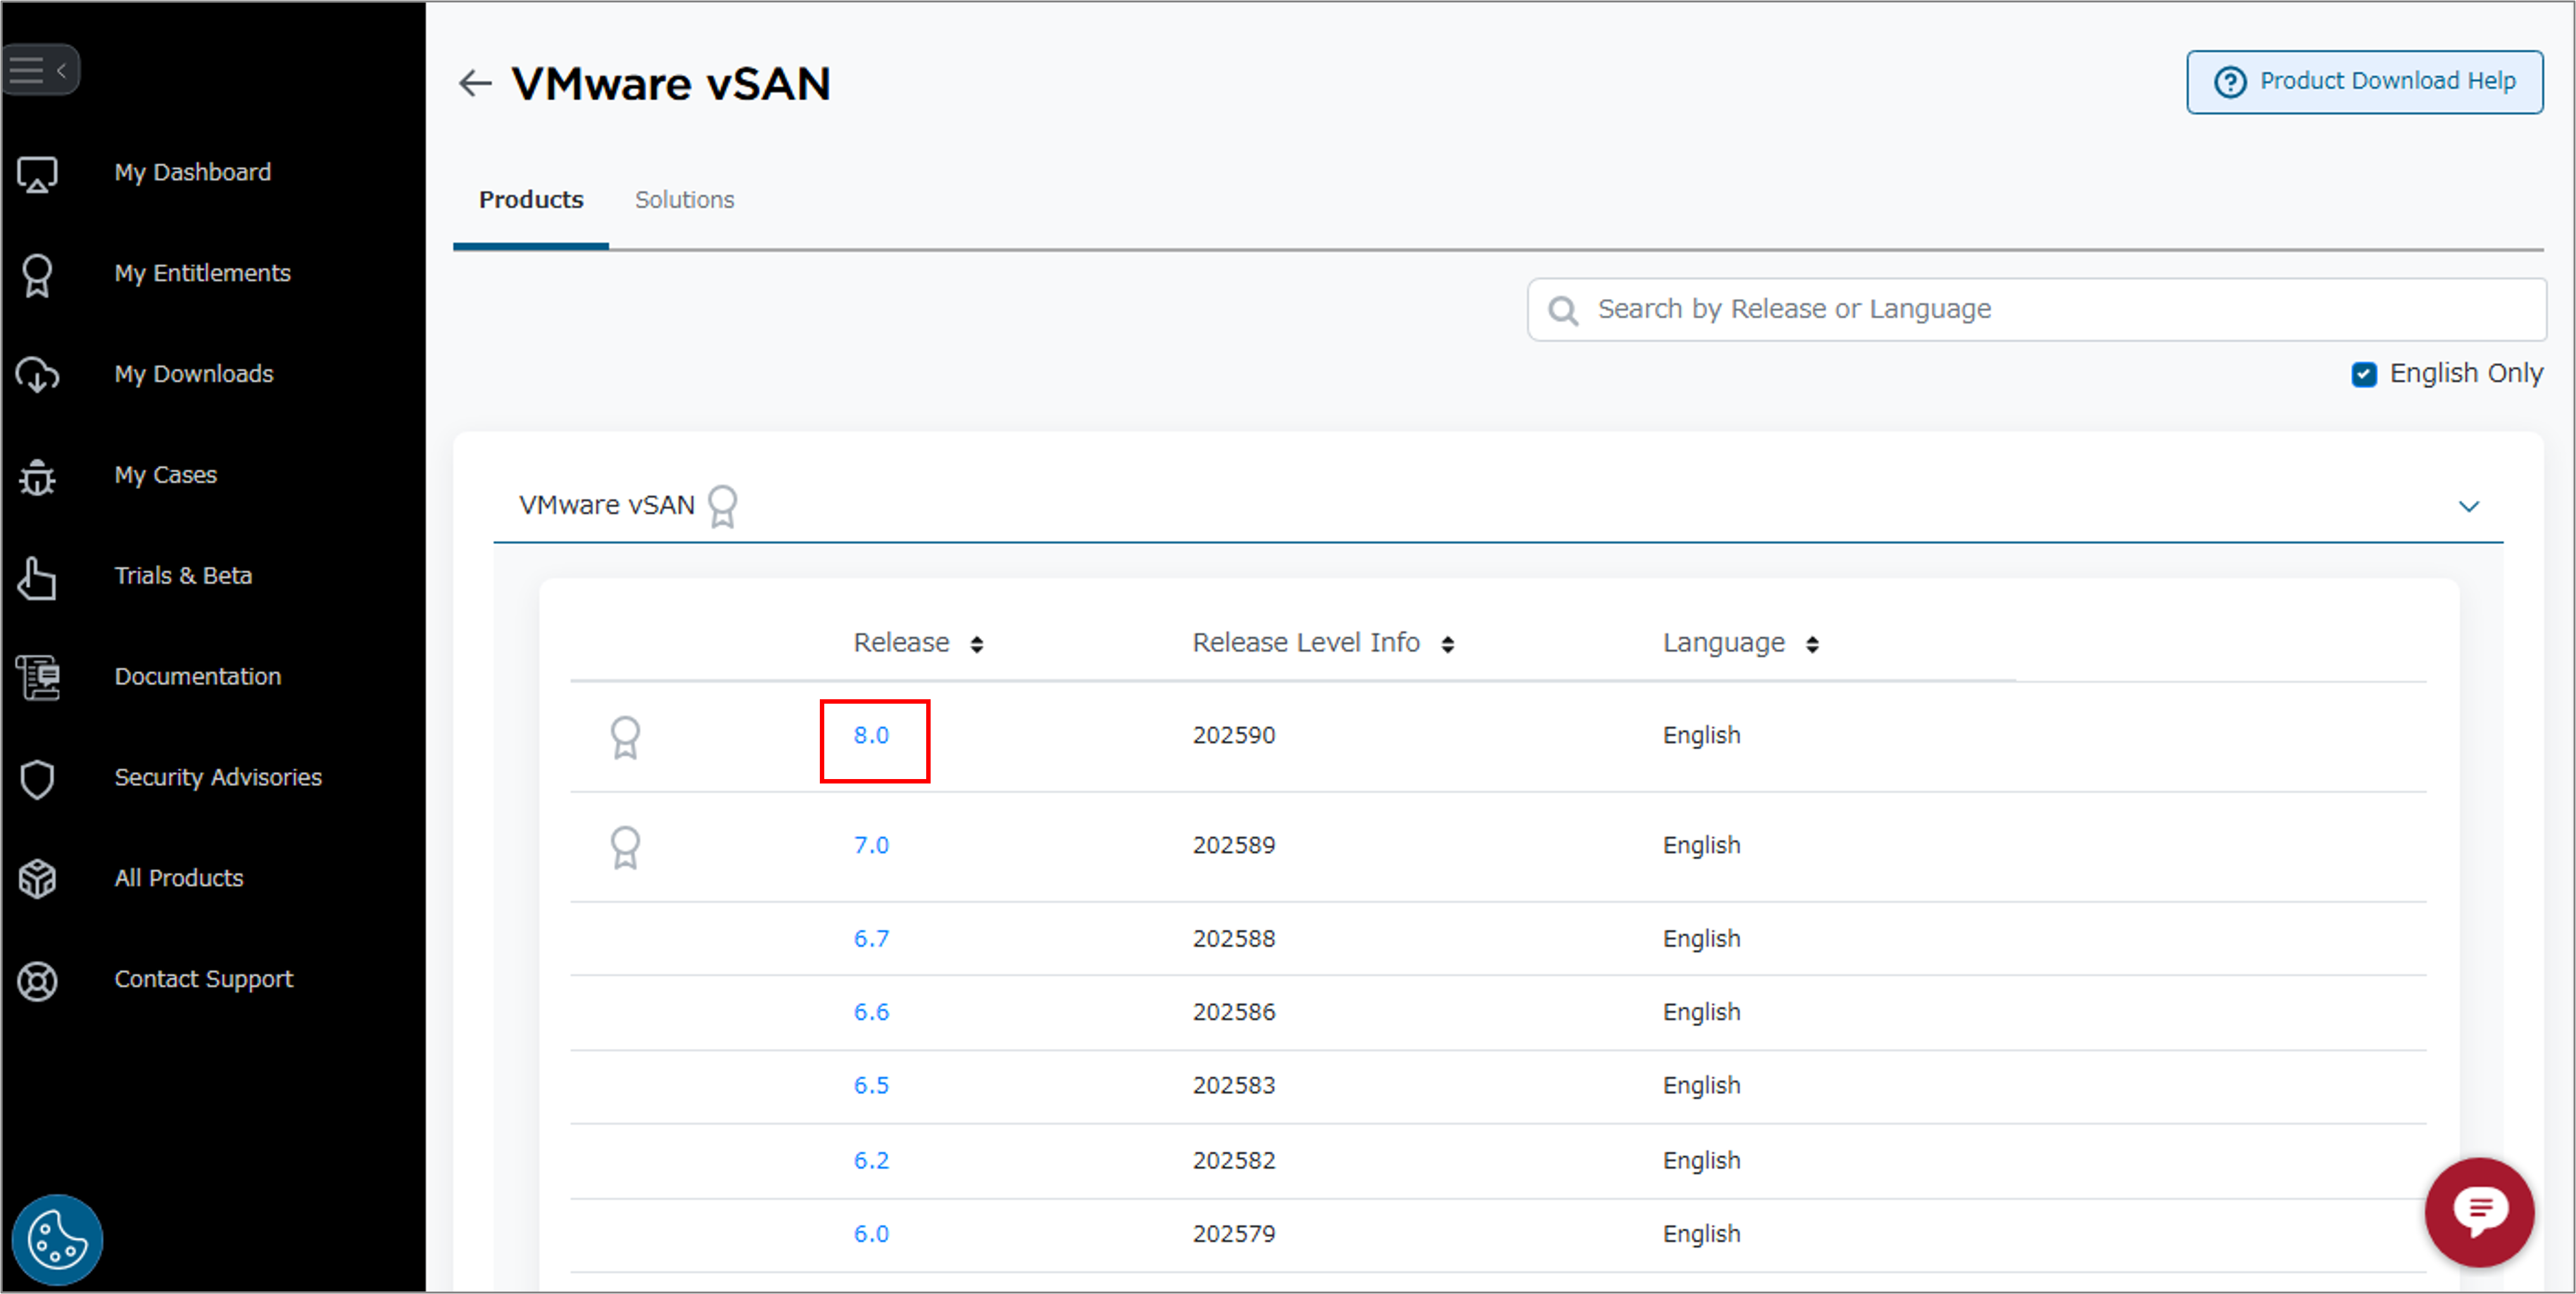The height and width of the screenshot is (1294, 2576).
Task: Click the Contact Support lifebuoy icon
Action: pyautogui.click(x=37, y=980)
